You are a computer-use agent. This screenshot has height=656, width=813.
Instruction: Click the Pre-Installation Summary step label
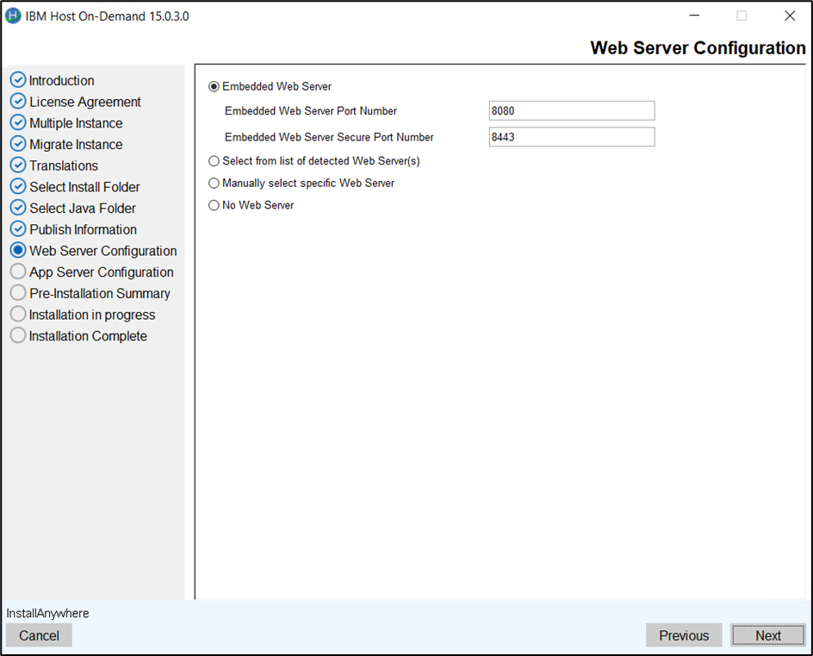click(x=100, y=293)
